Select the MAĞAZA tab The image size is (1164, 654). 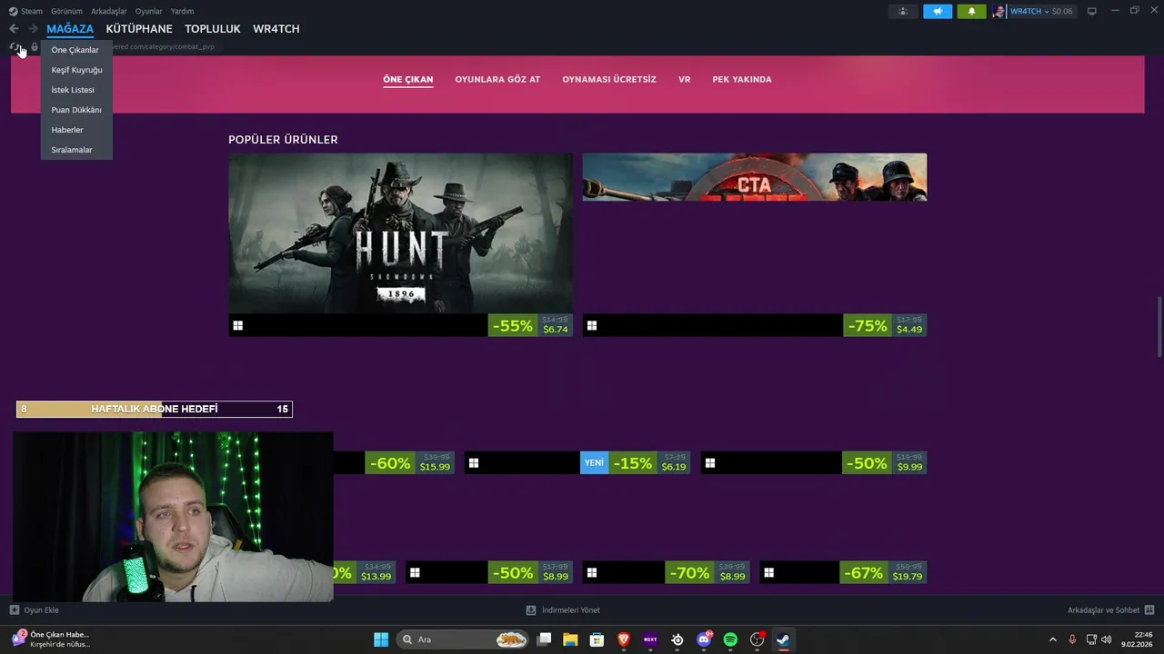click(70, 29)
